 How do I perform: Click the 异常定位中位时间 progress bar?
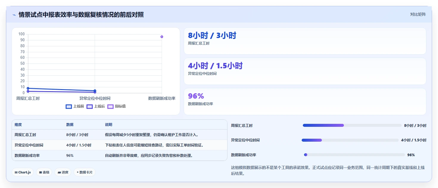click(350, 140)
